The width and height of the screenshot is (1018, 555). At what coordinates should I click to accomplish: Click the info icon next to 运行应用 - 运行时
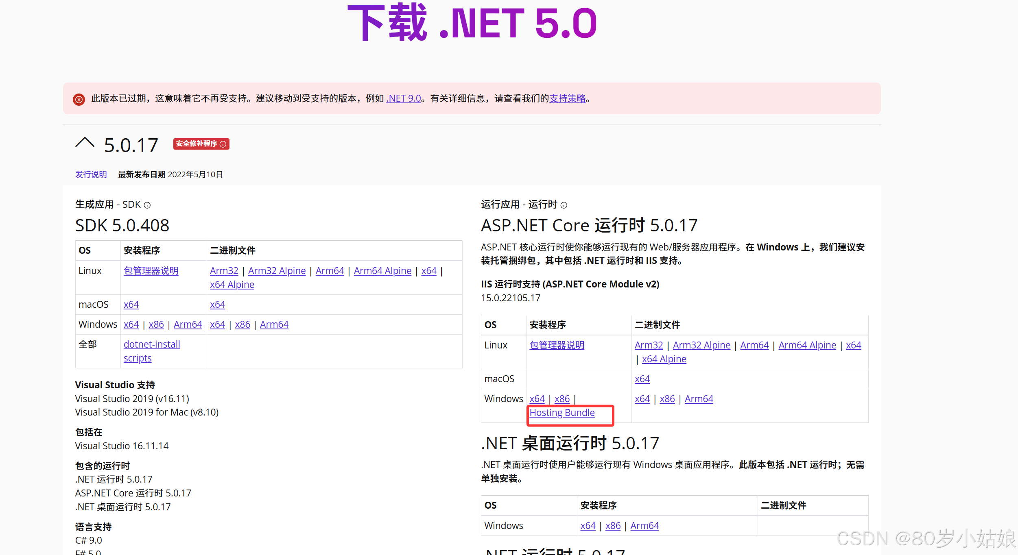(564, 205)
